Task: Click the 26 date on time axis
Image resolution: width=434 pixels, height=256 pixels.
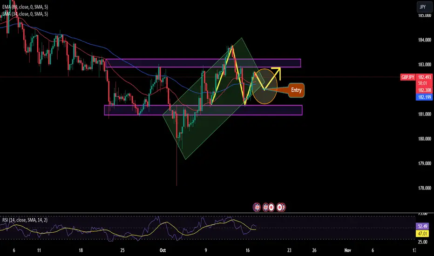Action: point(314,250)
